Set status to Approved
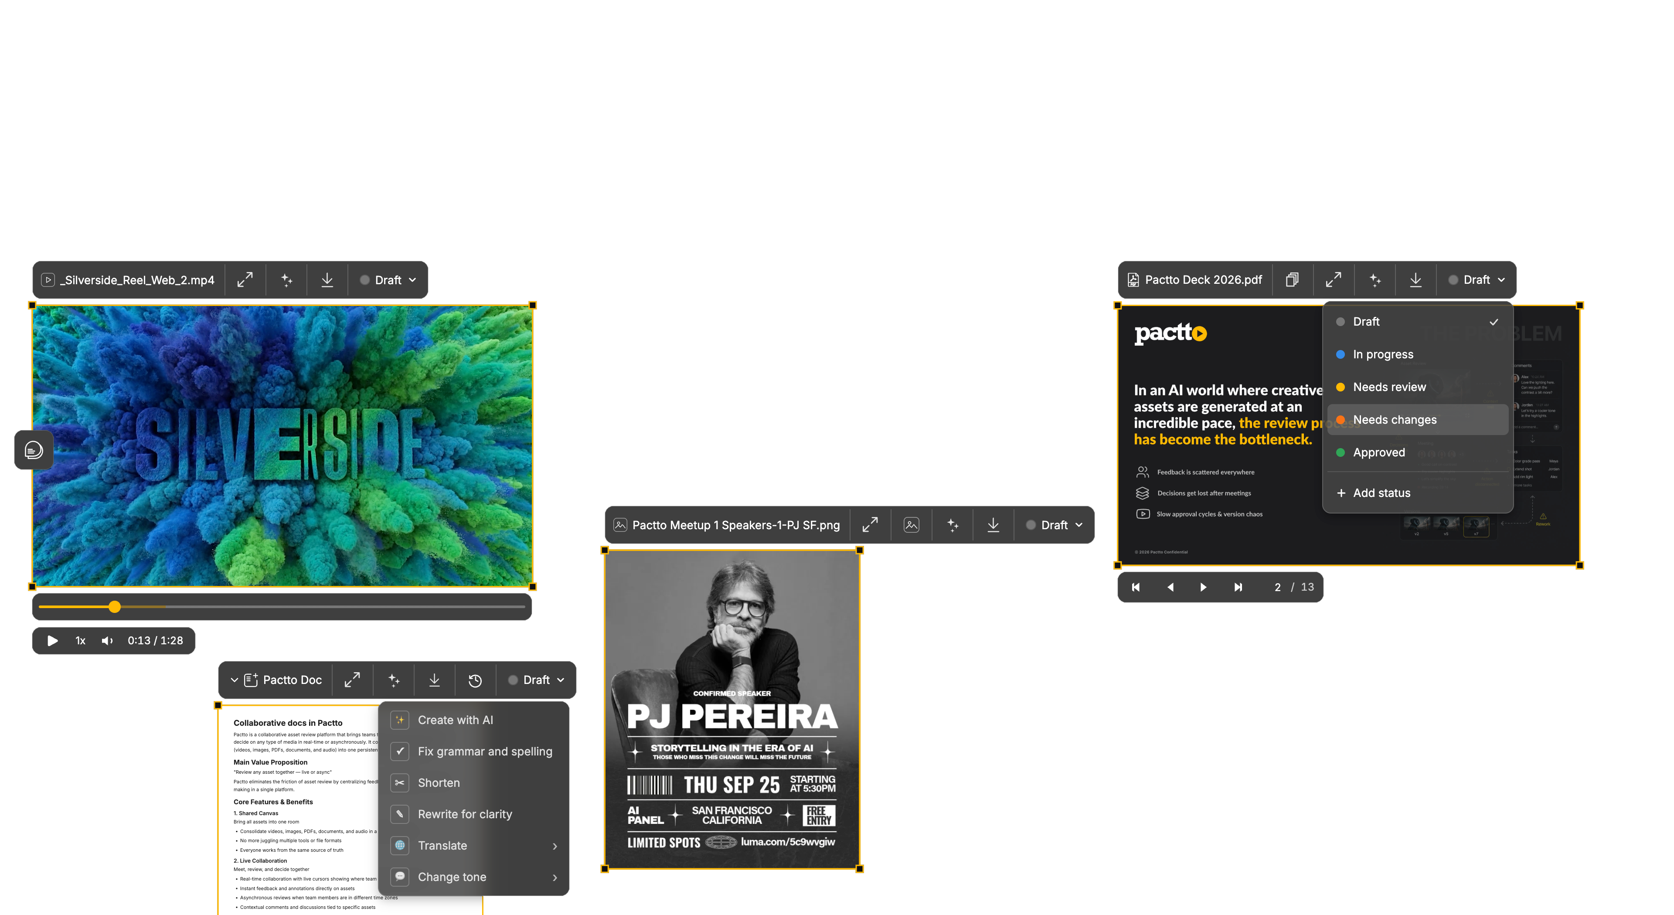The image size is (1674, 915). tap(1418, 452)
